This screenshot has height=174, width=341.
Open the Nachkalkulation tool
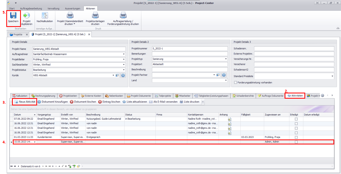click(x=45, y=15)
